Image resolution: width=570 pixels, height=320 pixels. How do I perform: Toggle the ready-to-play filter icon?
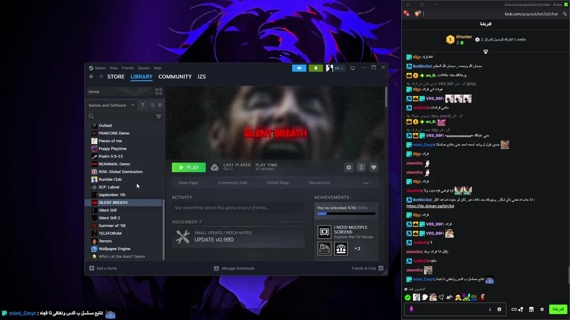[x=160, y=105]
